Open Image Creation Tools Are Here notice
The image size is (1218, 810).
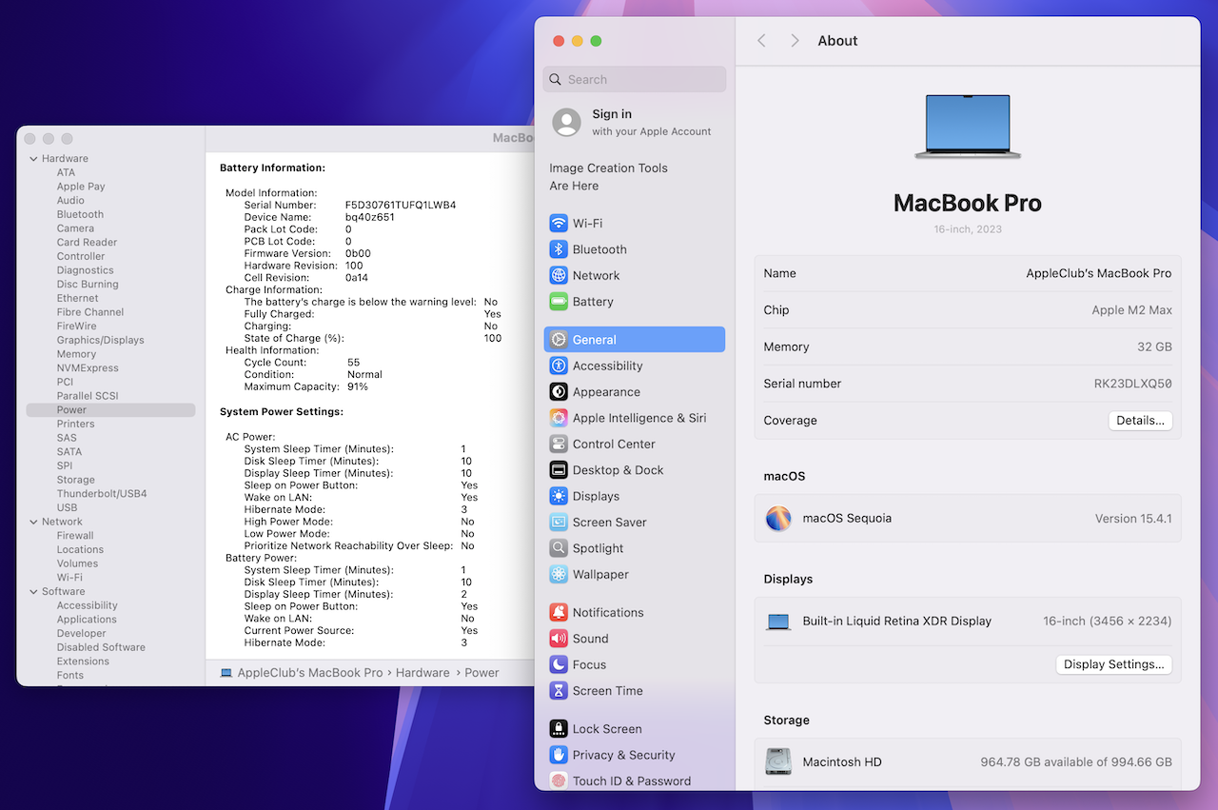608,177
